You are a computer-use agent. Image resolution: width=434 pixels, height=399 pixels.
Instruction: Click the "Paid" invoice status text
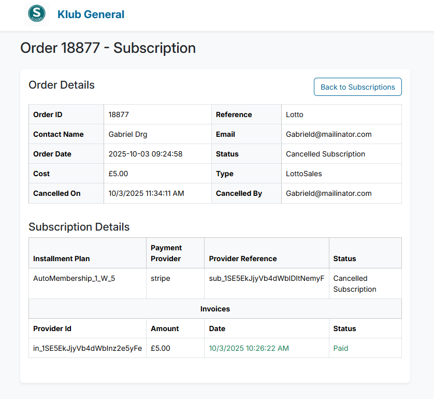[x=341, y=348]
